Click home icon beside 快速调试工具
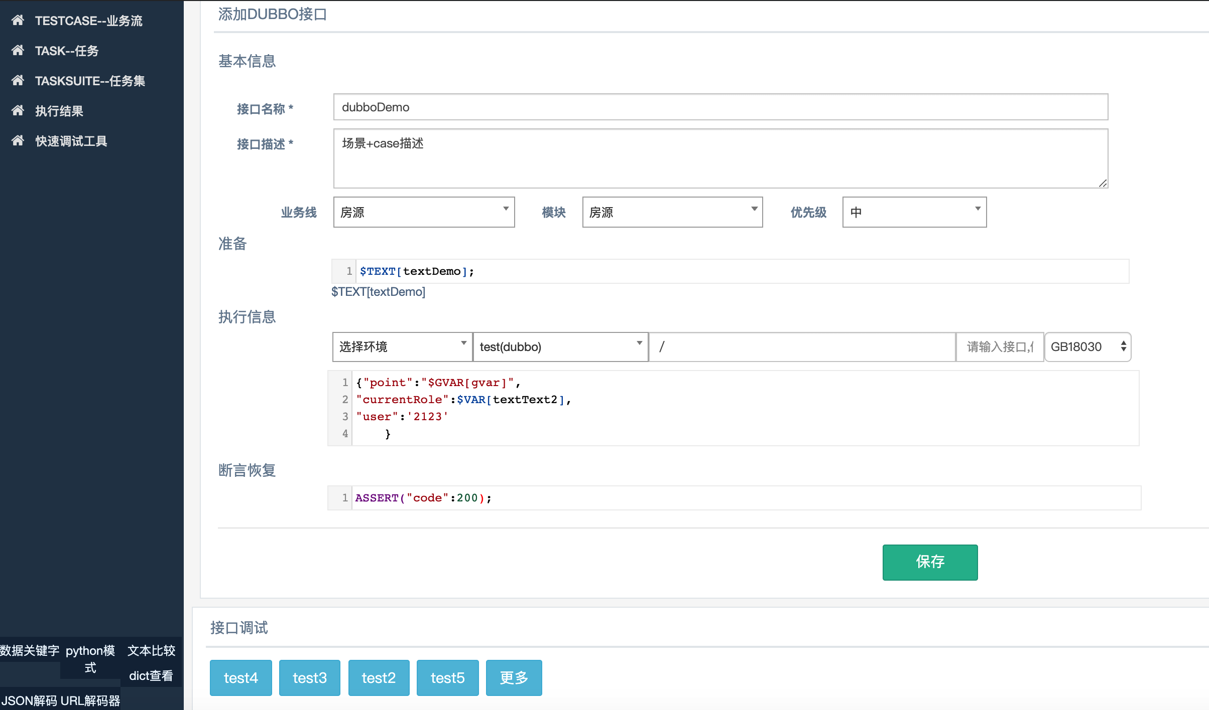 point(18,140)
